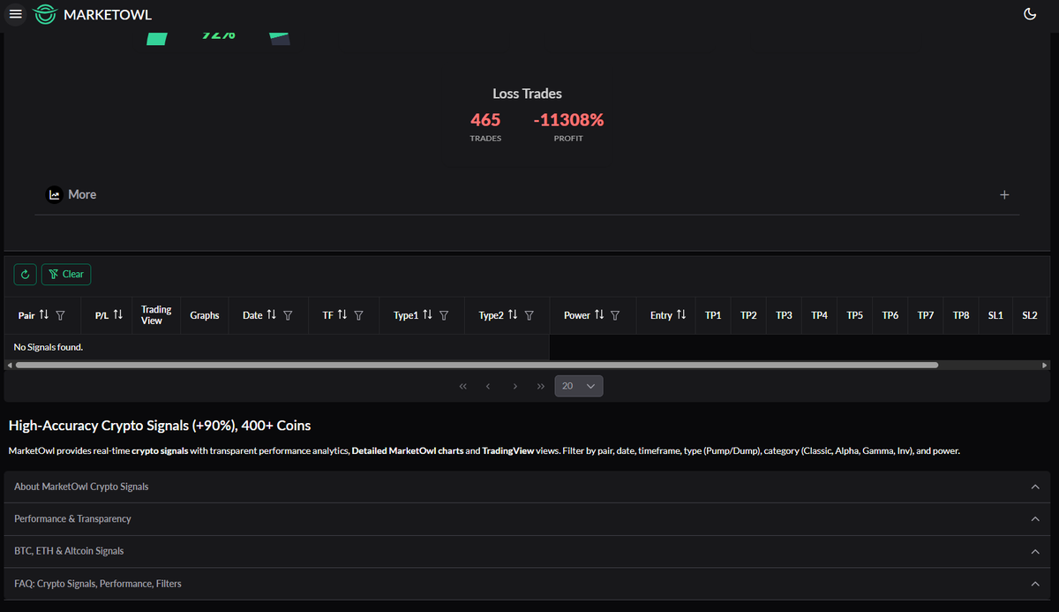Click the TP8 column header

click(x=960, y=315)
